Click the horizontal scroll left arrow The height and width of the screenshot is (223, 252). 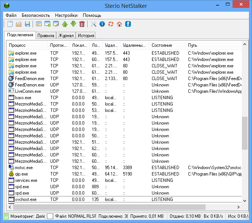click(x=10, y=207)
